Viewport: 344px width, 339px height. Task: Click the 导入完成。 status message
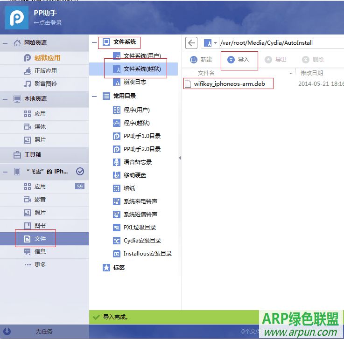pos(116,317)
